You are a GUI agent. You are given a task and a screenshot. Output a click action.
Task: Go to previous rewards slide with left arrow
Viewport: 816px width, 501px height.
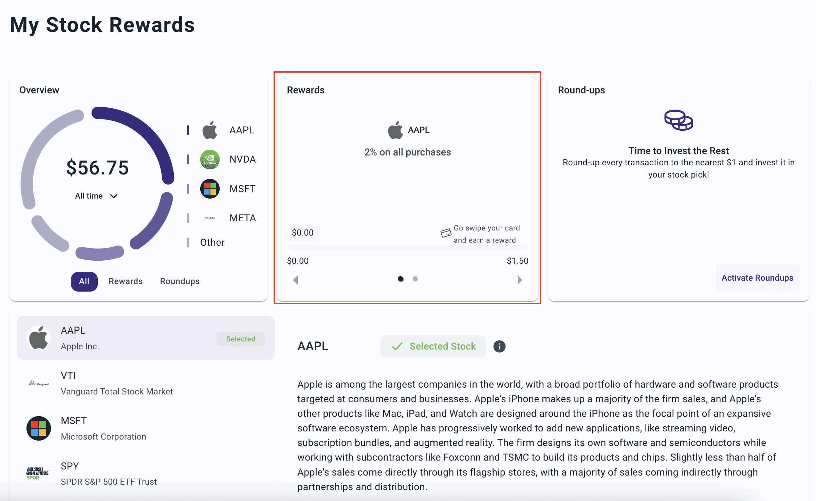[x=296, y=280]
